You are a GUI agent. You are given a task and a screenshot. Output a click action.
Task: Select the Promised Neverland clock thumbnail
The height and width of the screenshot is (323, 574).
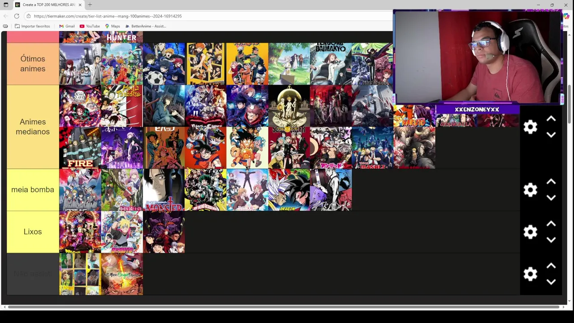pos(289,106)
